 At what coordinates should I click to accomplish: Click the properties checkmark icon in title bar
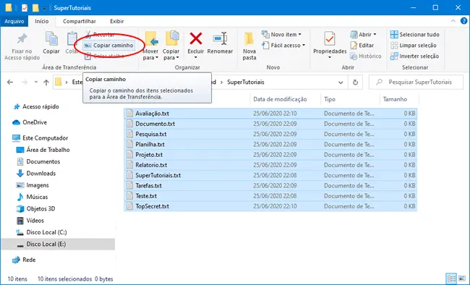tap(25, 8)
